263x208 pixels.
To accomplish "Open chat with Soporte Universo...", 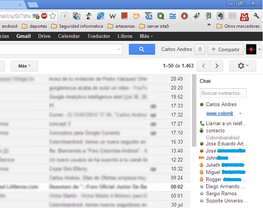I will point(224,200).
